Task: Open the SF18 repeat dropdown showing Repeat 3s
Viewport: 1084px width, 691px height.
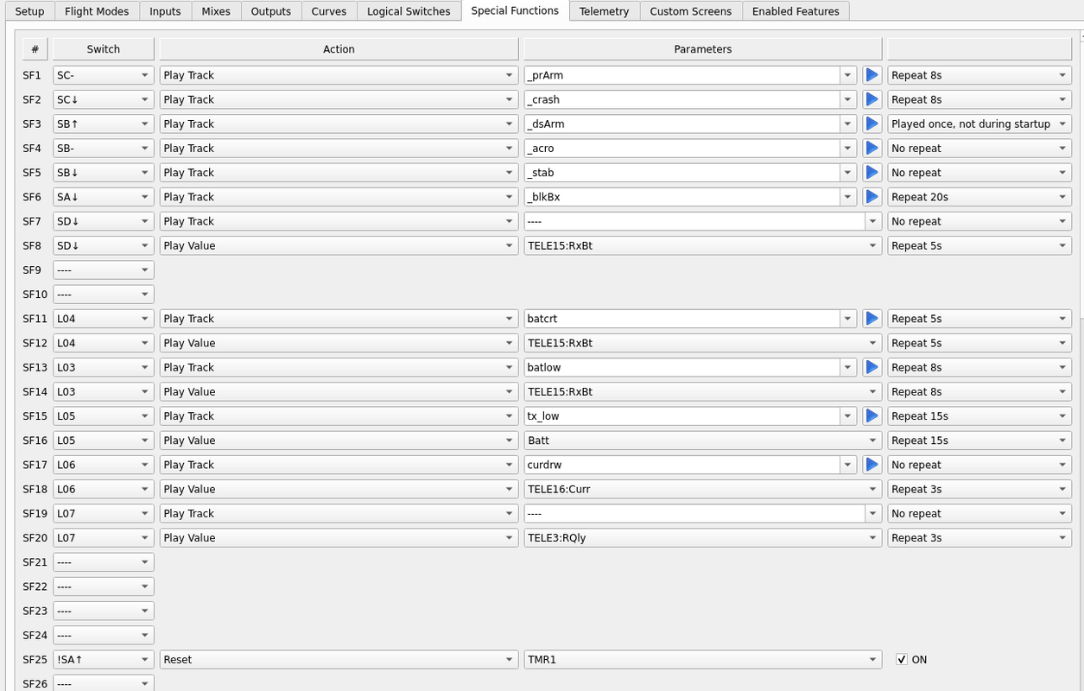Action: pyautogui.click(x=979, y=489)
